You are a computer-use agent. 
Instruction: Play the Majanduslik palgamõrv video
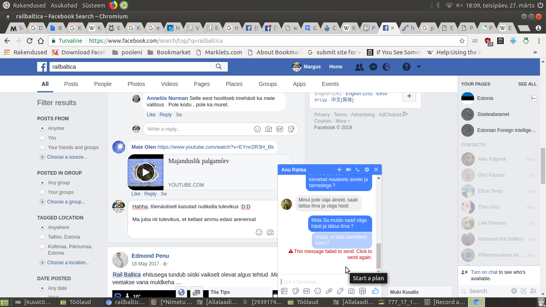pos(145,172)
